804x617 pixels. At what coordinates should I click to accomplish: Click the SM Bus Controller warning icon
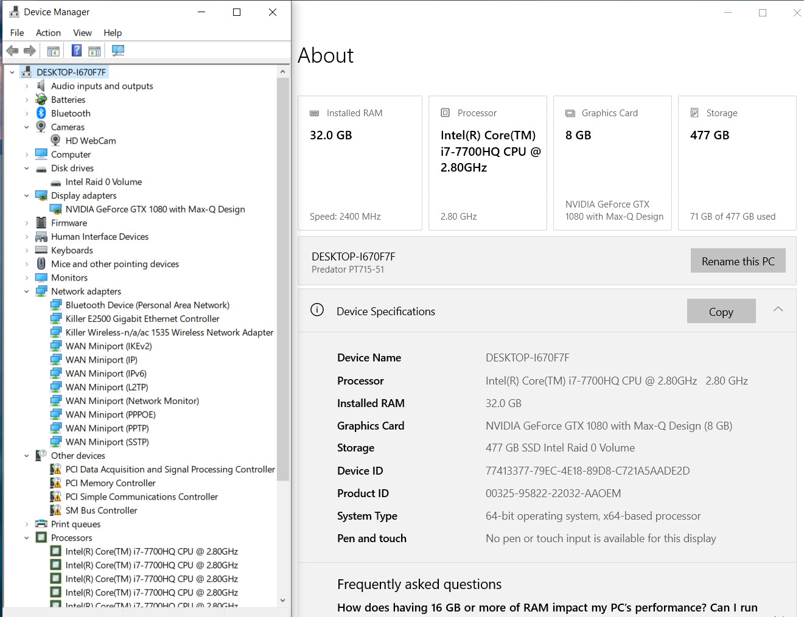click(x=55, y=510)
